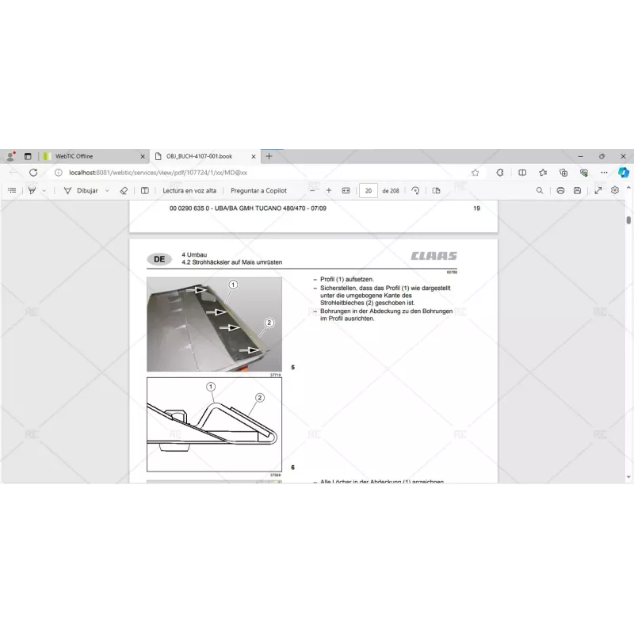
Task: Expand browser Settings and more menu
Action: 602,171
